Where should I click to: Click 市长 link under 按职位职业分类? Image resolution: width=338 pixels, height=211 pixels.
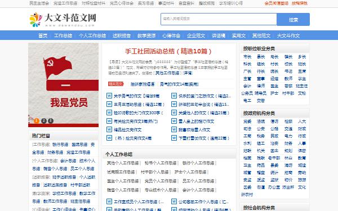tap(247, 57)
